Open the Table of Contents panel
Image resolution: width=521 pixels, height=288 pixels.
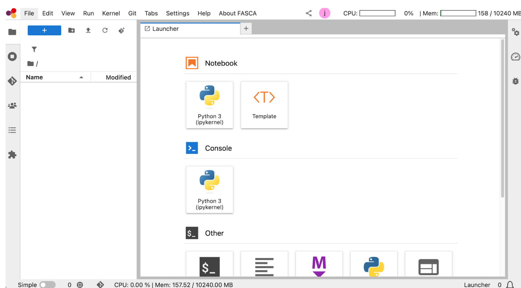click(12, 130)
